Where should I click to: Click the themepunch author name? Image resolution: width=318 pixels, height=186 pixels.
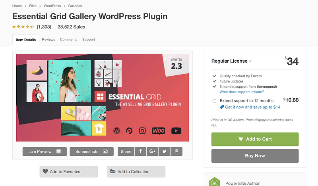pyautogui.click(x=267, y=86)
